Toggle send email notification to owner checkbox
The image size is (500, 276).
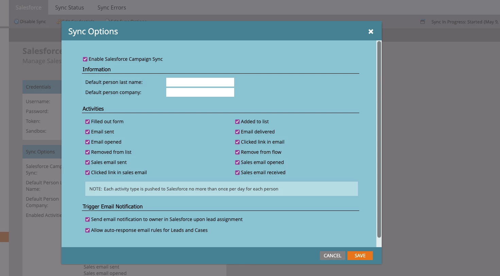(x=87, y=219)
